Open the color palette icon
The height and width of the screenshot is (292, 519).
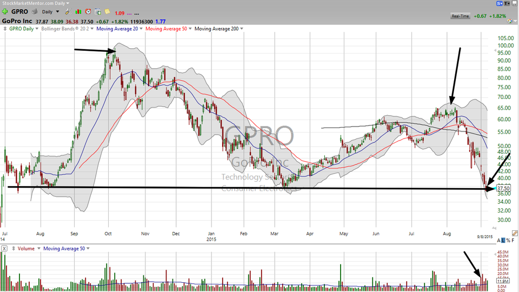point(509,21)
